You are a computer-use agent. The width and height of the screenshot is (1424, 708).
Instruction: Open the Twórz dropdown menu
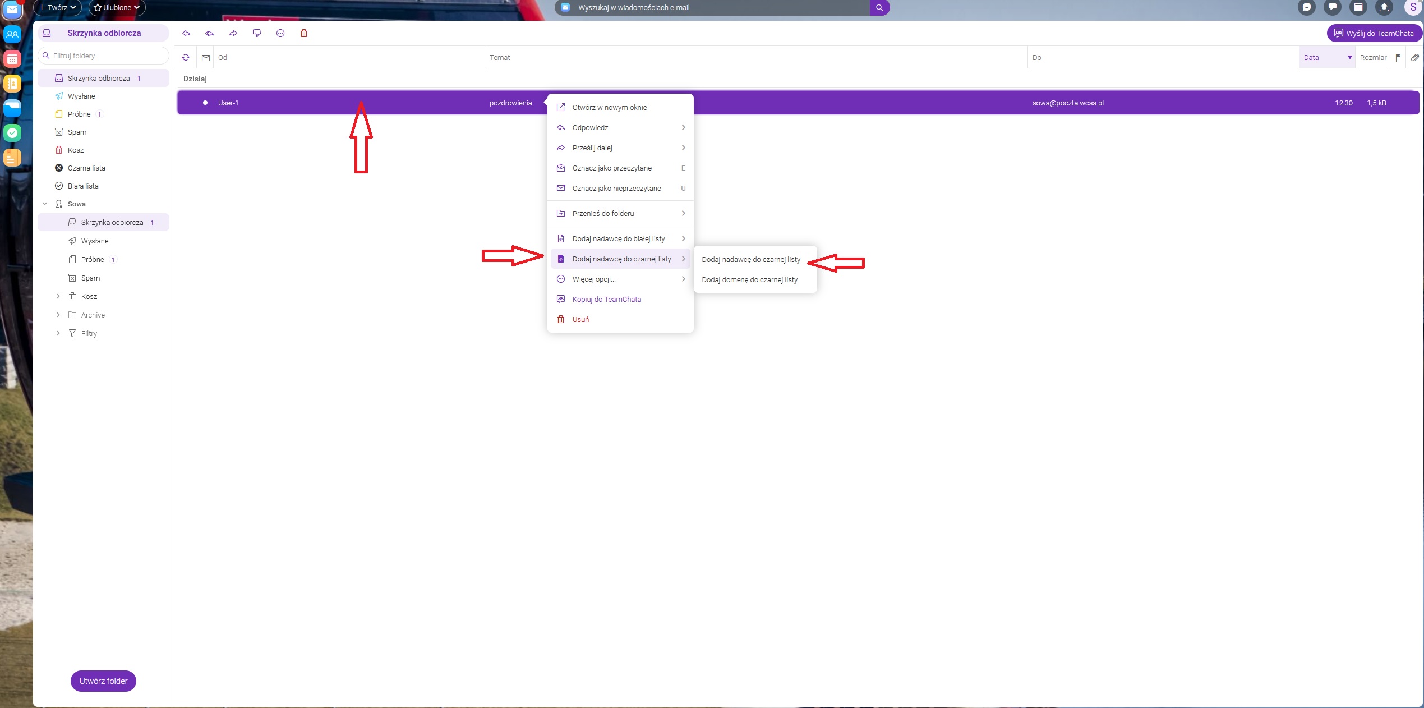point(57,7)
